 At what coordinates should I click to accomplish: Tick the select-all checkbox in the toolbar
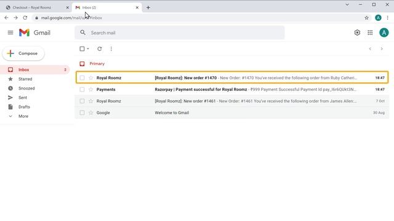(82, 49)
